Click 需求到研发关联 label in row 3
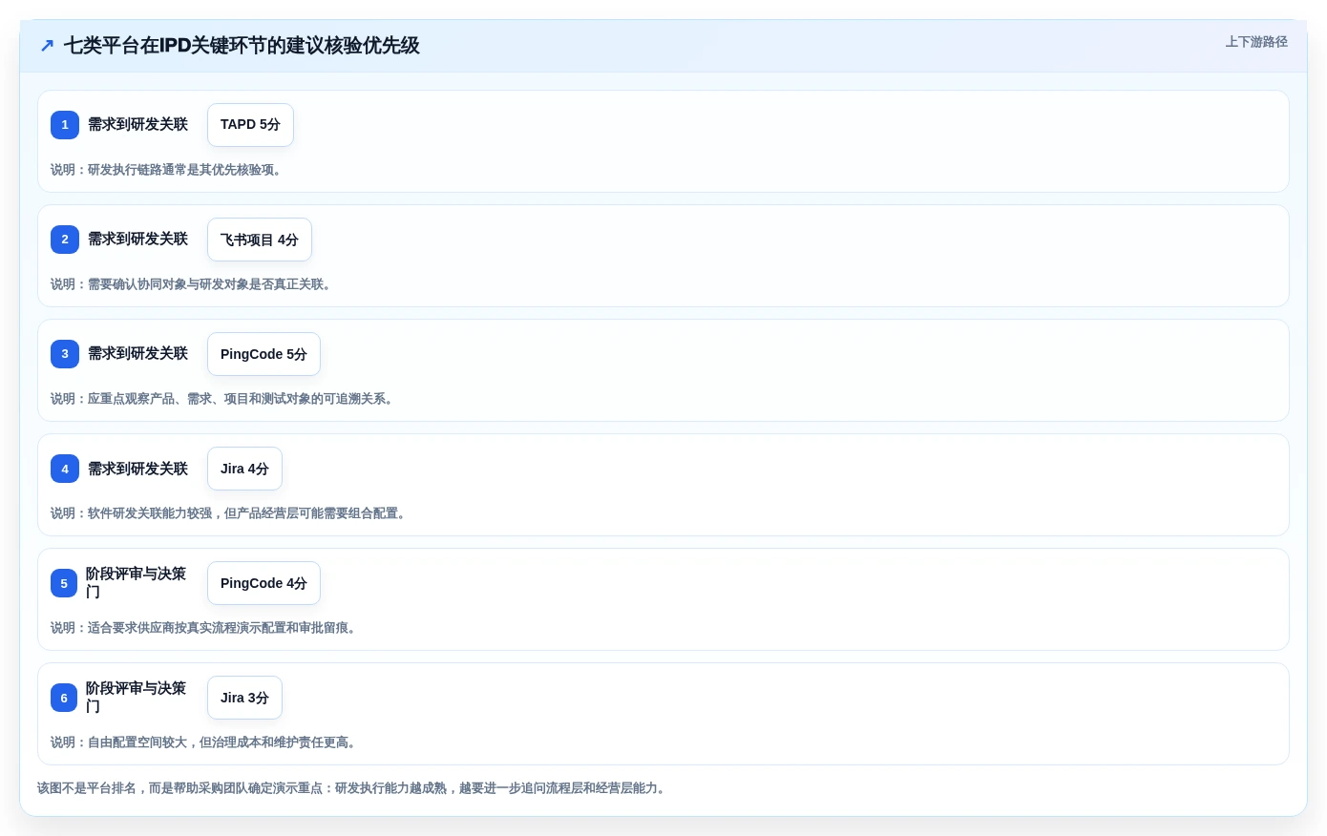This screenshot has height=836, width=1327. [138, 353]
